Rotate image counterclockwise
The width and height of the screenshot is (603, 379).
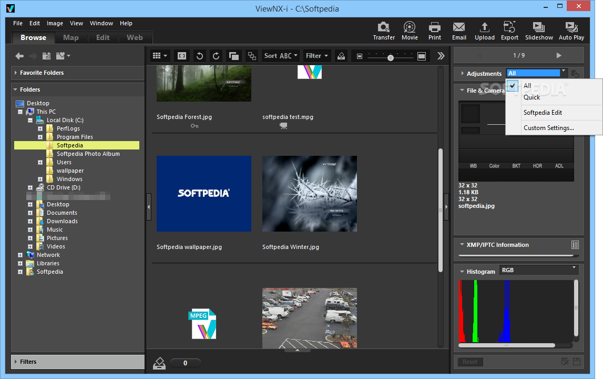click(200, 56)
